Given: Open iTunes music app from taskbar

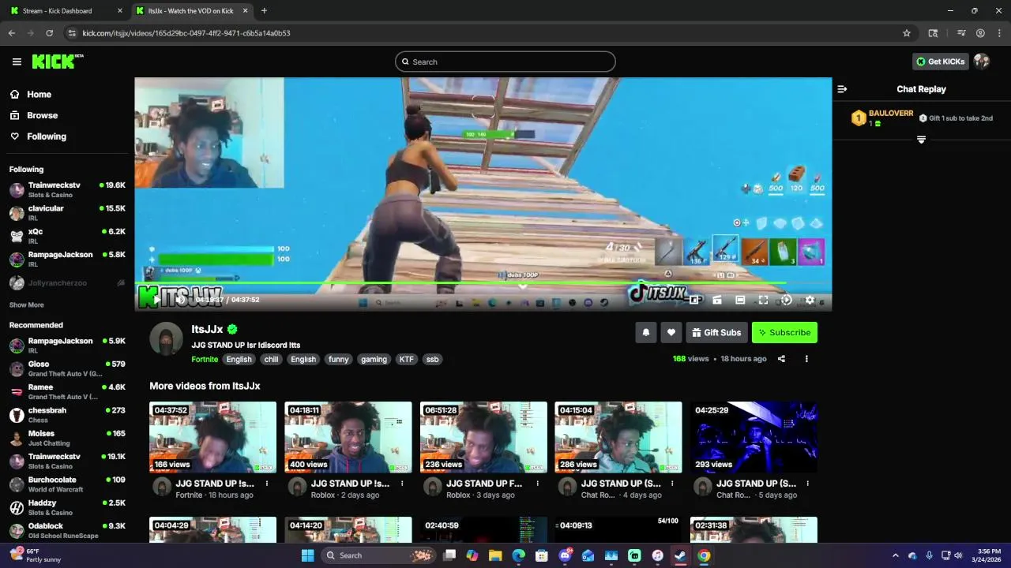Looking at the screenshot, I should [x=657, y=555].
